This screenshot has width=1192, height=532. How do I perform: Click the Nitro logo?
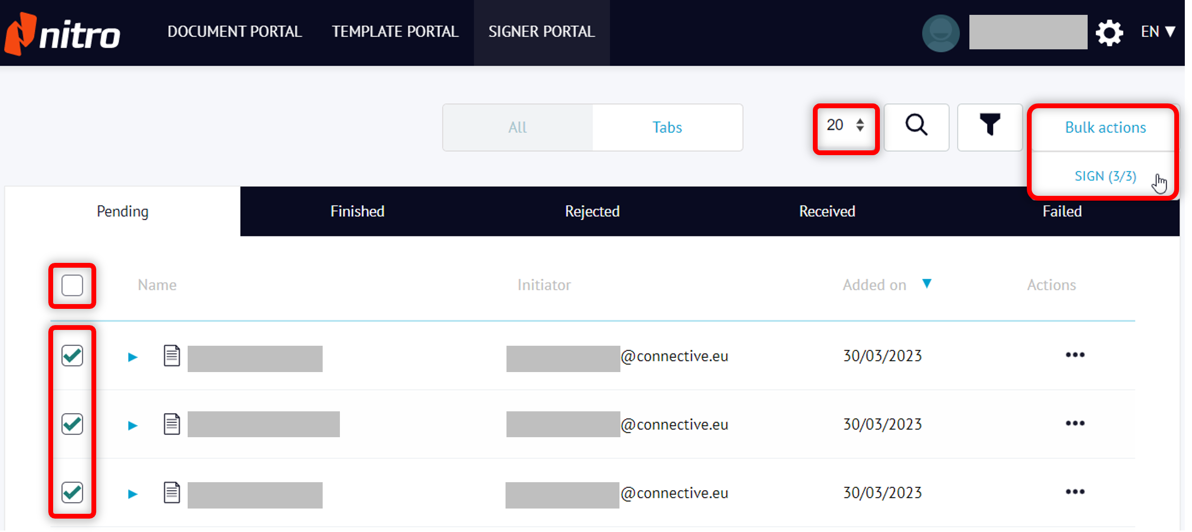click(x=62, y=34)
